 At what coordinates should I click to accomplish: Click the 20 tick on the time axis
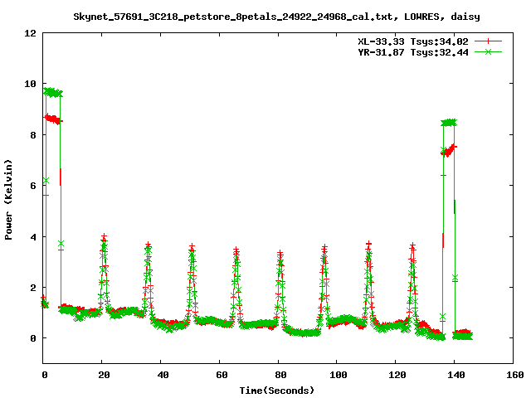[103, 375]
